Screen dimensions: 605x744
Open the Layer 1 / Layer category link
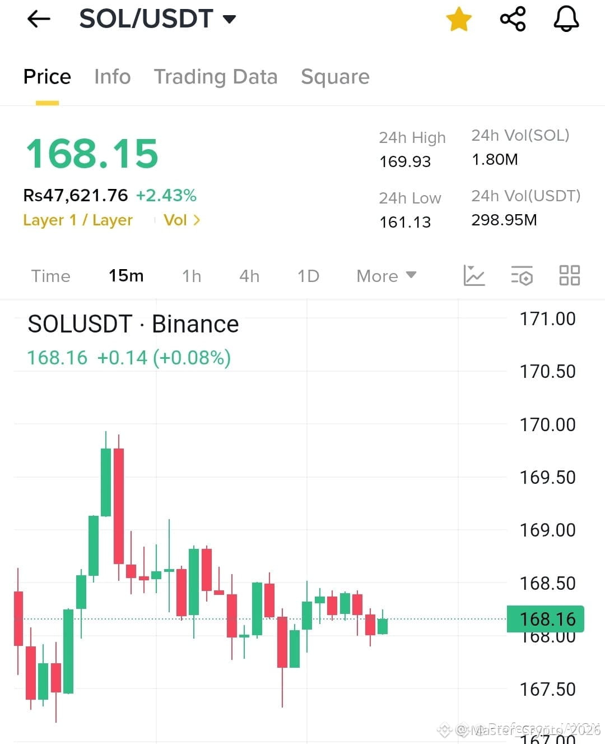[x=78, y=220]
